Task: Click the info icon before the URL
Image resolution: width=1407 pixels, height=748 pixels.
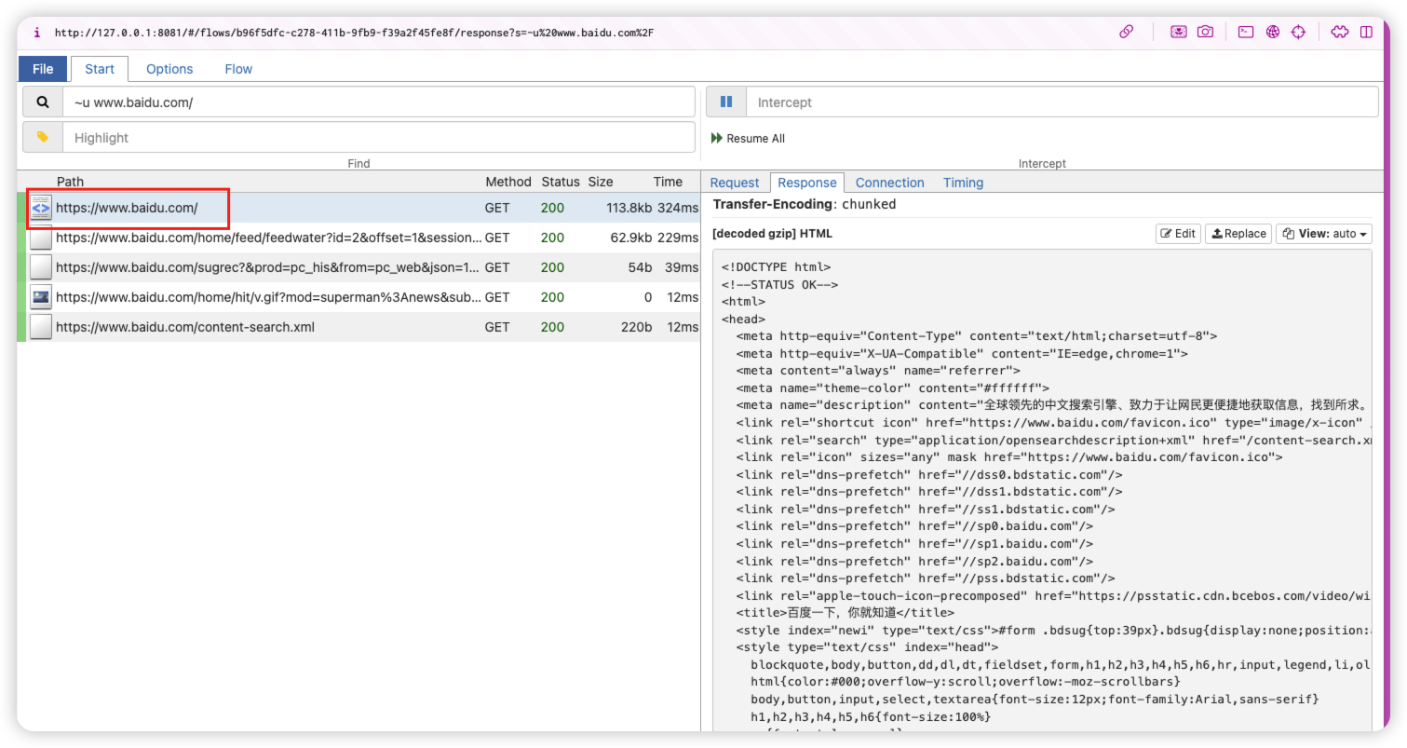Action: (36, 33)
